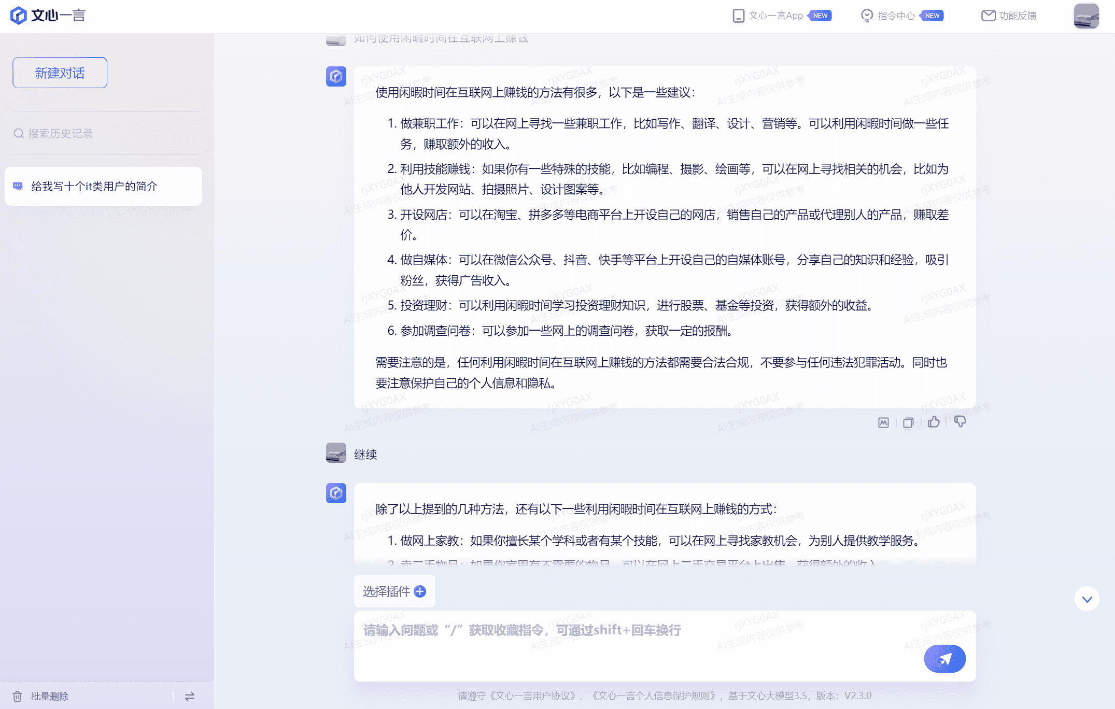Start a new chat with 新建对话
The height and width of the screenshot is (709, 1115).
coord(59,73)
